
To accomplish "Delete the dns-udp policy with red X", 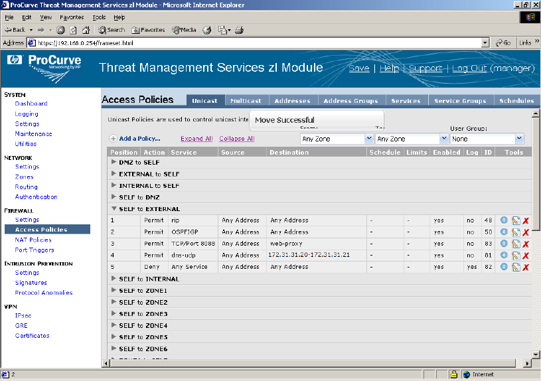I will [x=526, y=256].
